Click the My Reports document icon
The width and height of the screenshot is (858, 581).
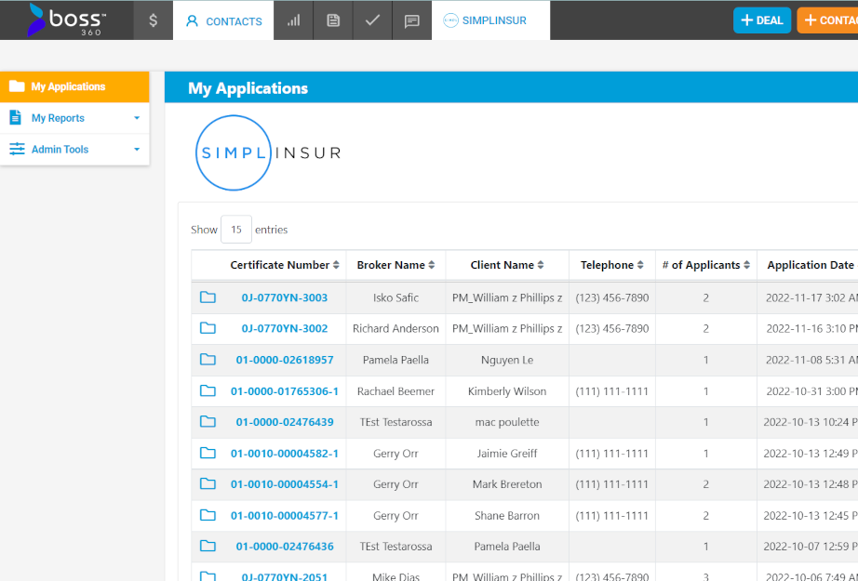tap(15, 117)
